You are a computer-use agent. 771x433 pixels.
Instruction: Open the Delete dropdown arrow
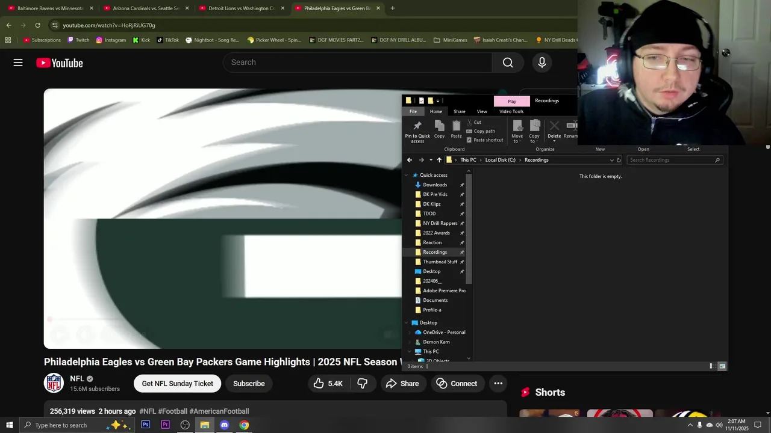point(554,141)
